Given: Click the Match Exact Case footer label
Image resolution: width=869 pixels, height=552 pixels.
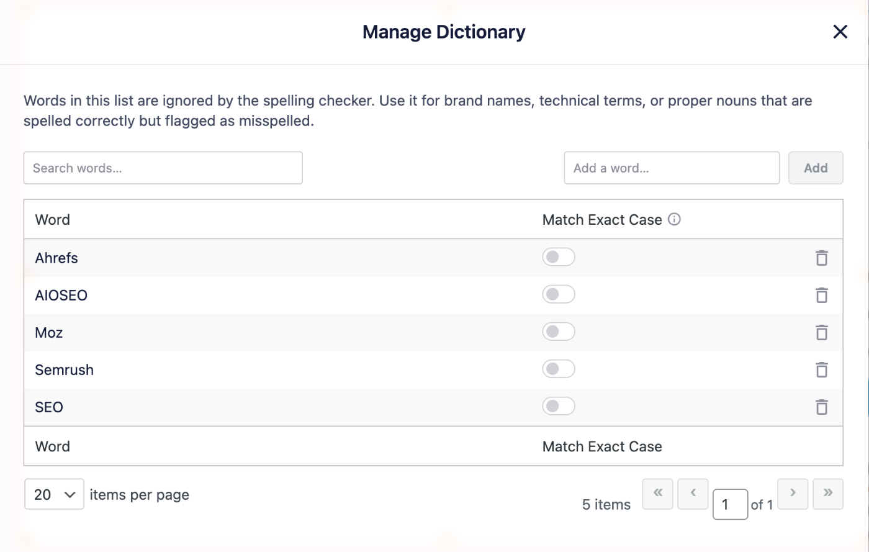Looking at the screenshot, I should (602, 446).
